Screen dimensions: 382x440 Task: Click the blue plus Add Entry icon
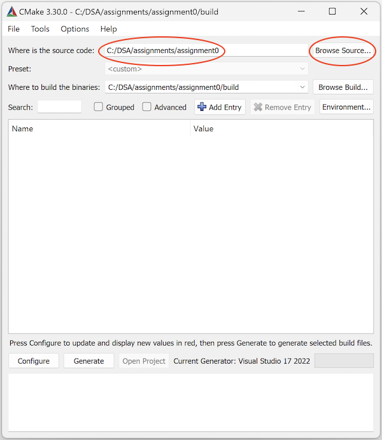pos(202,107)
